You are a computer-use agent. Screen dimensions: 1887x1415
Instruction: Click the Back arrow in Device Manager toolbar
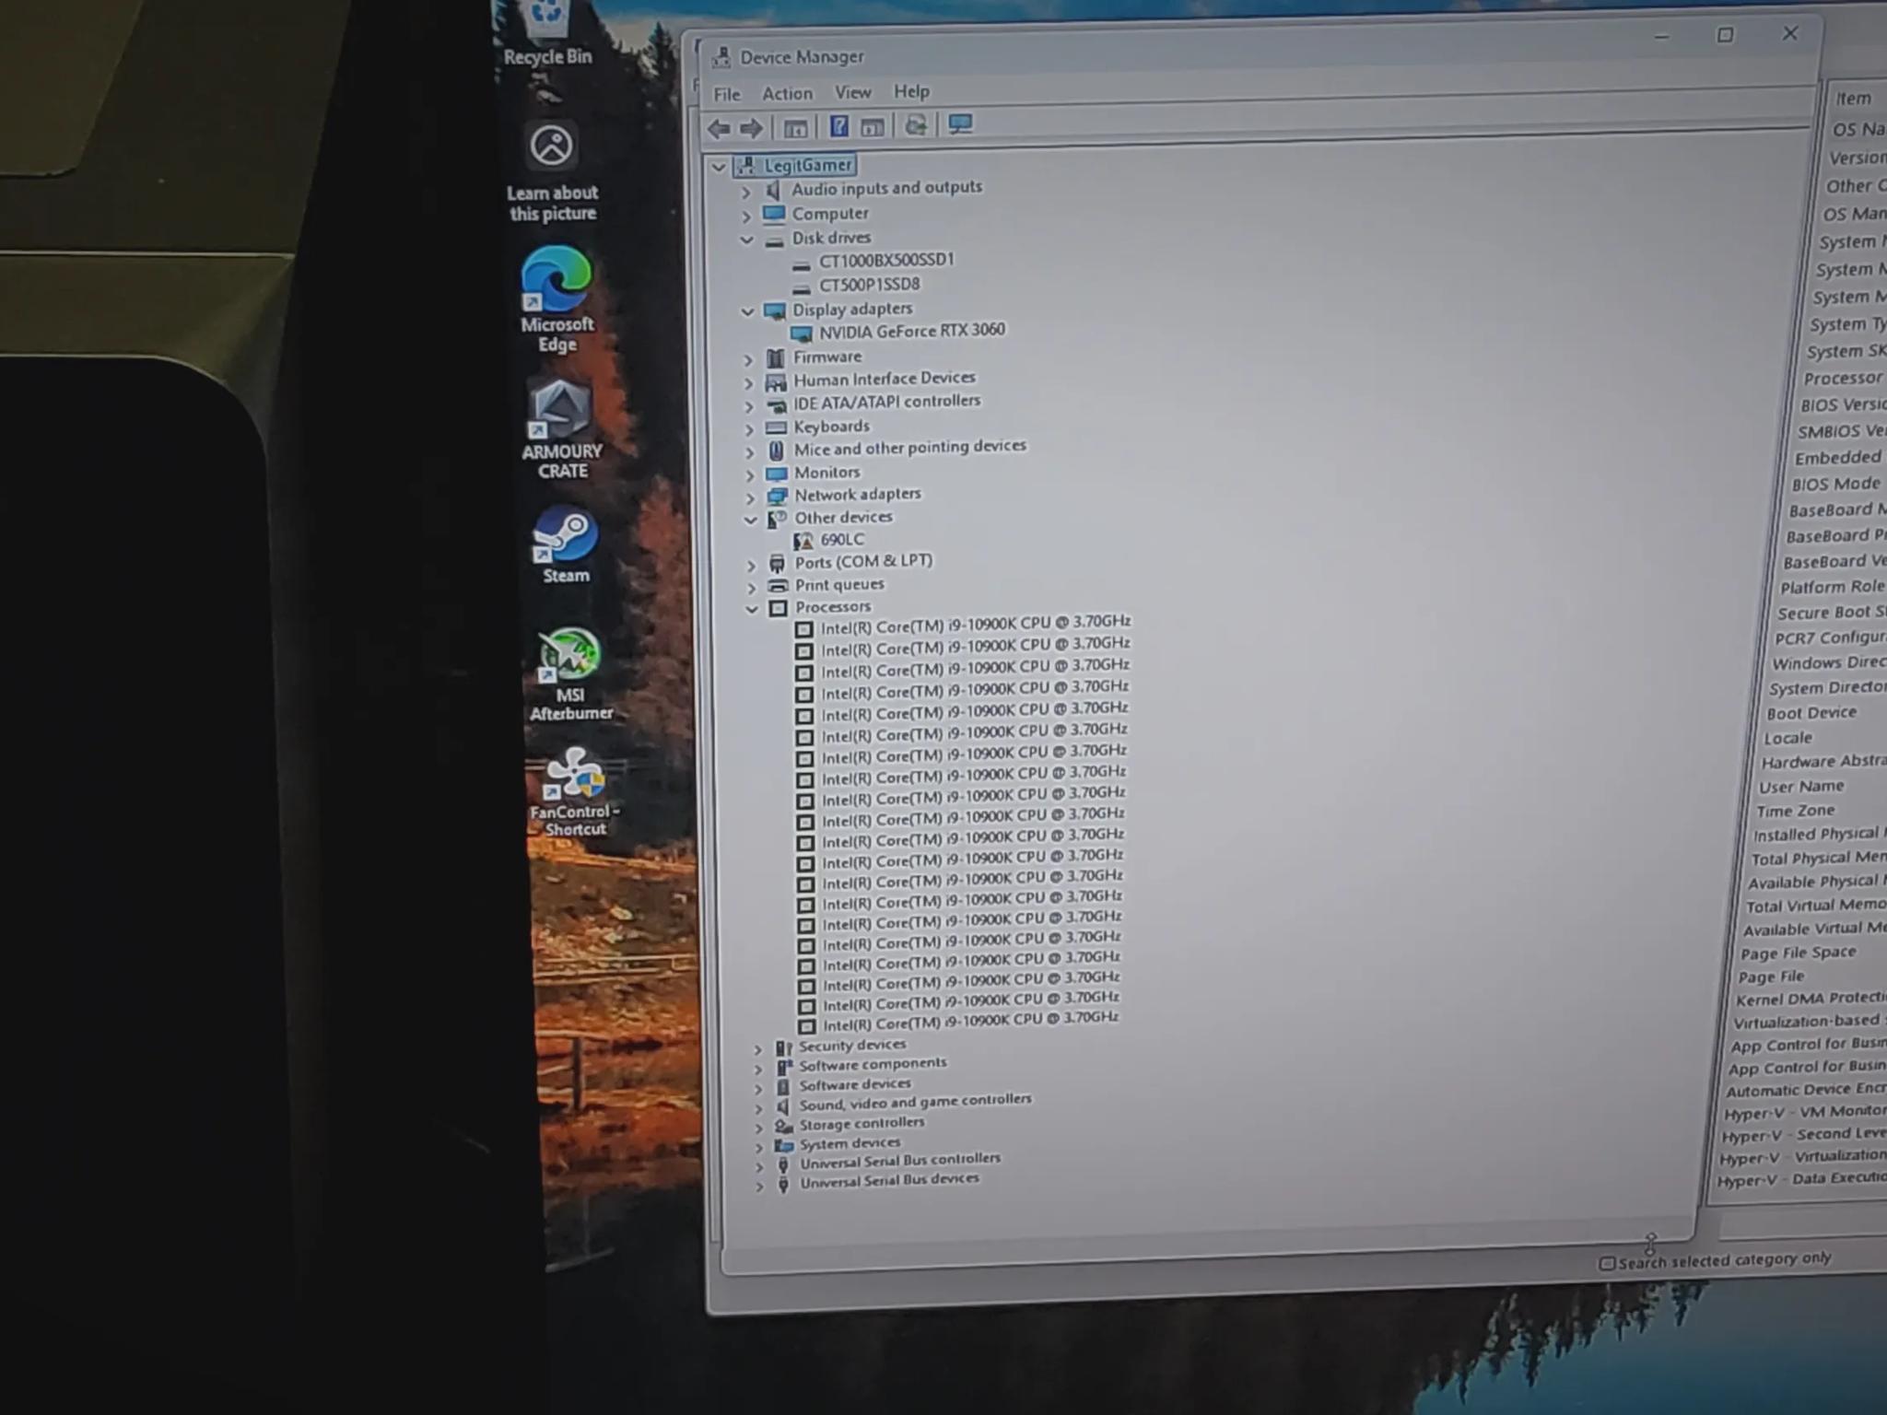719,128
